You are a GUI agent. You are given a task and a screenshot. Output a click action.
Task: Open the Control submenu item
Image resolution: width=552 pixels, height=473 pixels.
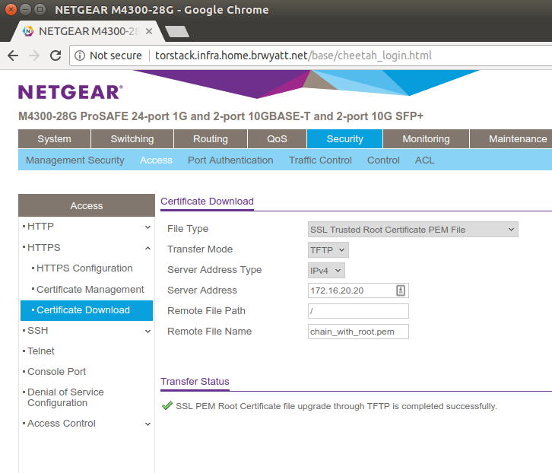coord(383,160)
